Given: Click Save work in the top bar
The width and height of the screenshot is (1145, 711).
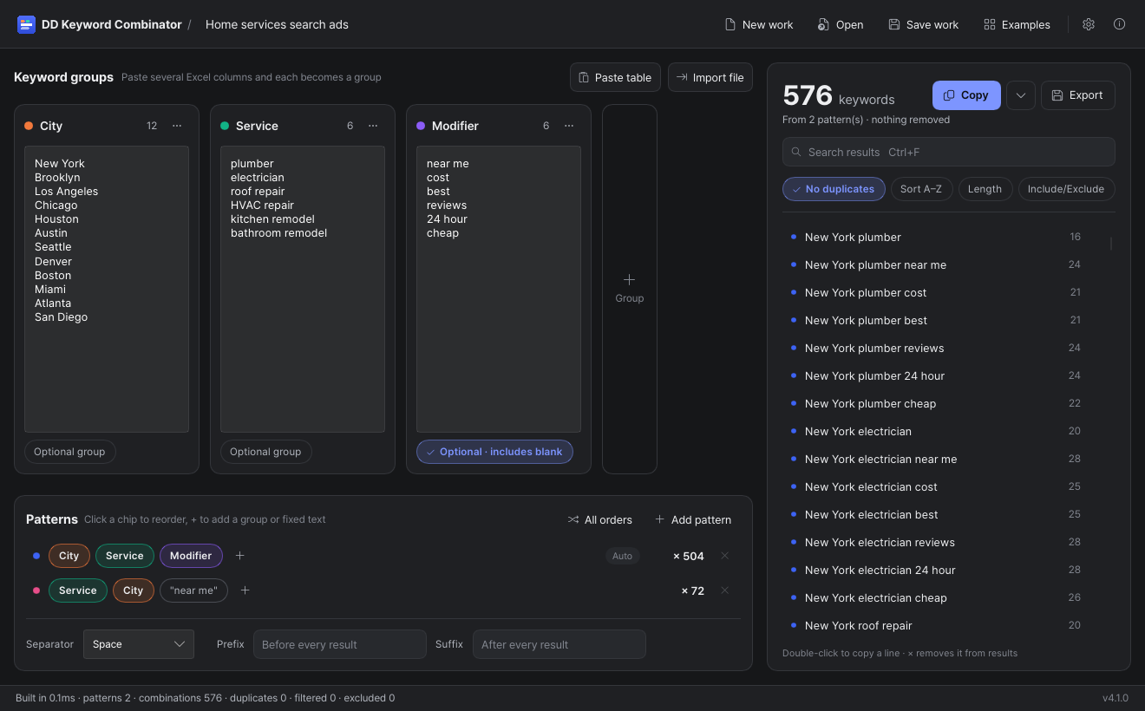Looking at the screenshot, I should pos(924,24).
